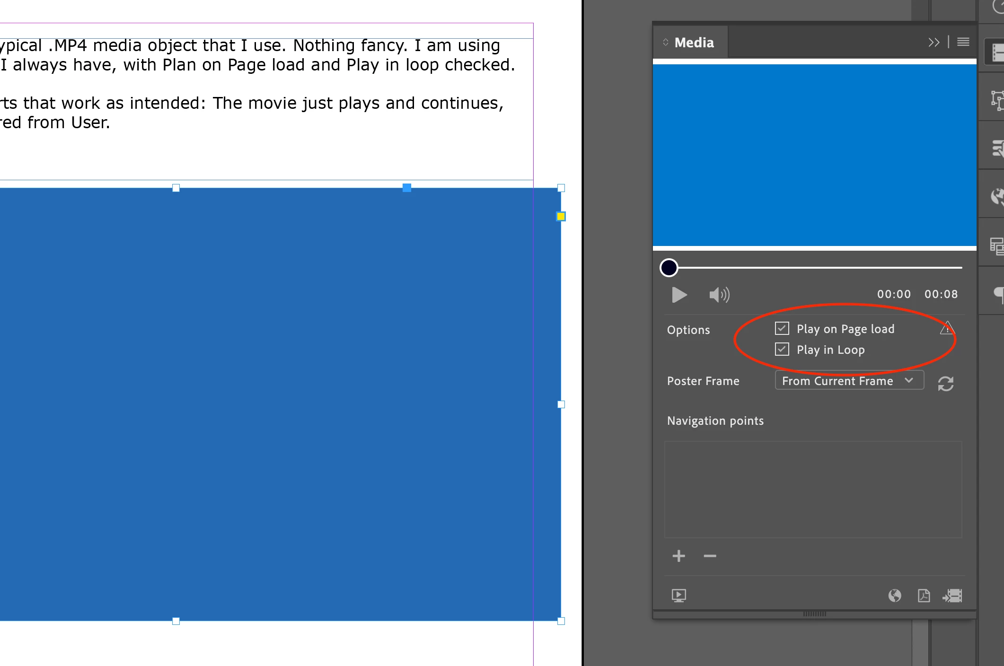Place a video from URL globe icon

pos(894,595)
